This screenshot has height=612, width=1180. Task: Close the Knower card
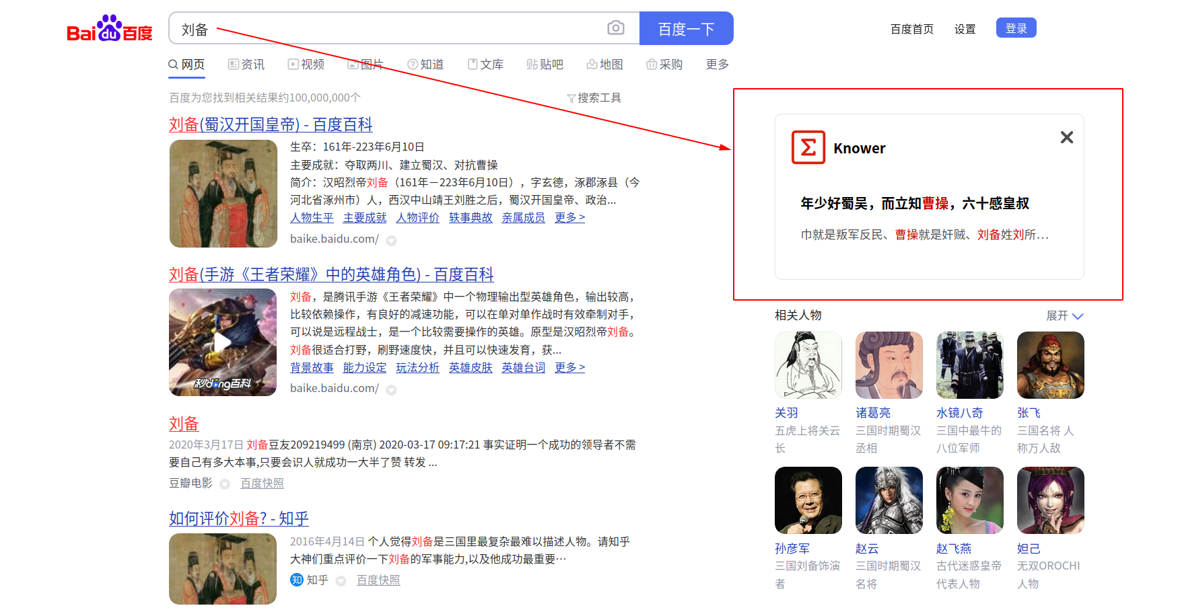(1066, 137)
